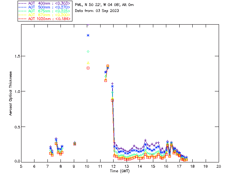Screen dimensions: 225x180
Task: Click the isolated green diamond marker at 10 GMT
Action: pyautogui.click(x=88, y=52)
